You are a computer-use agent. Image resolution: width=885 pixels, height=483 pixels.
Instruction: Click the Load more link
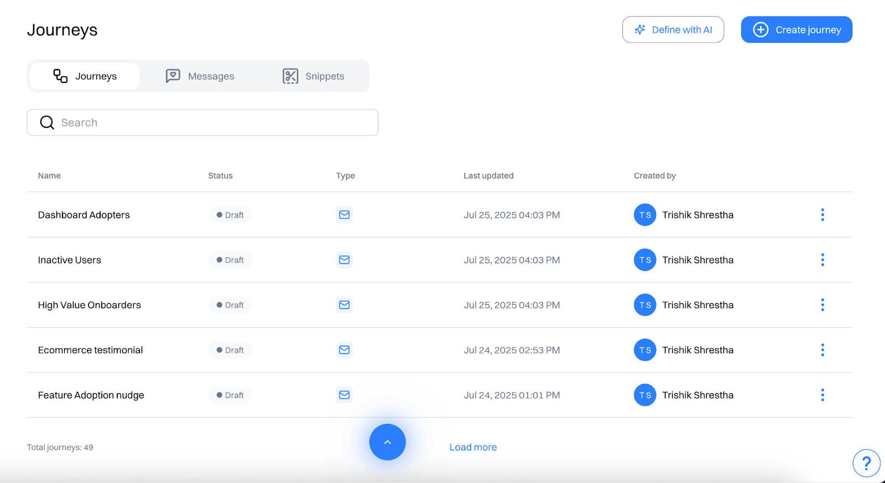pyautogui.click(x=473, y=447)
